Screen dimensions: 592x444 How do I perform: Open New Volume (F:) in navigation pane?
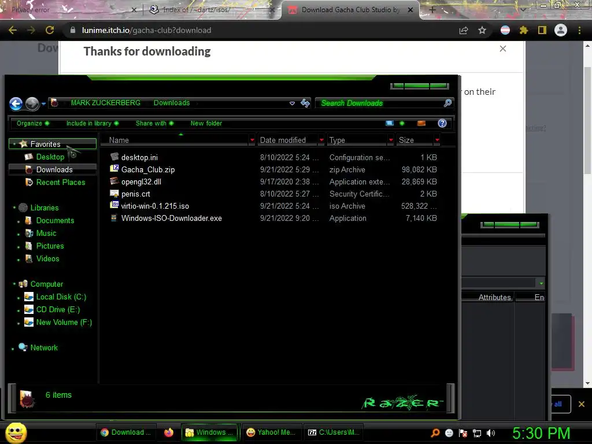[x=64, y=323]
